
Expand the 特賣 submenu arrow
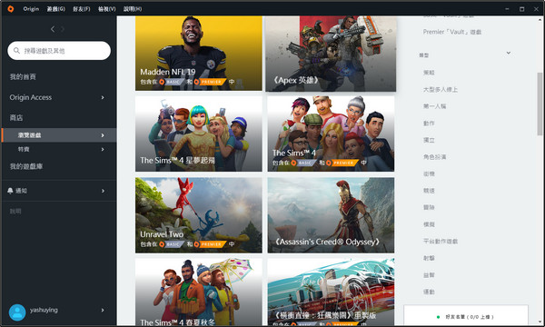coord(103,150)
